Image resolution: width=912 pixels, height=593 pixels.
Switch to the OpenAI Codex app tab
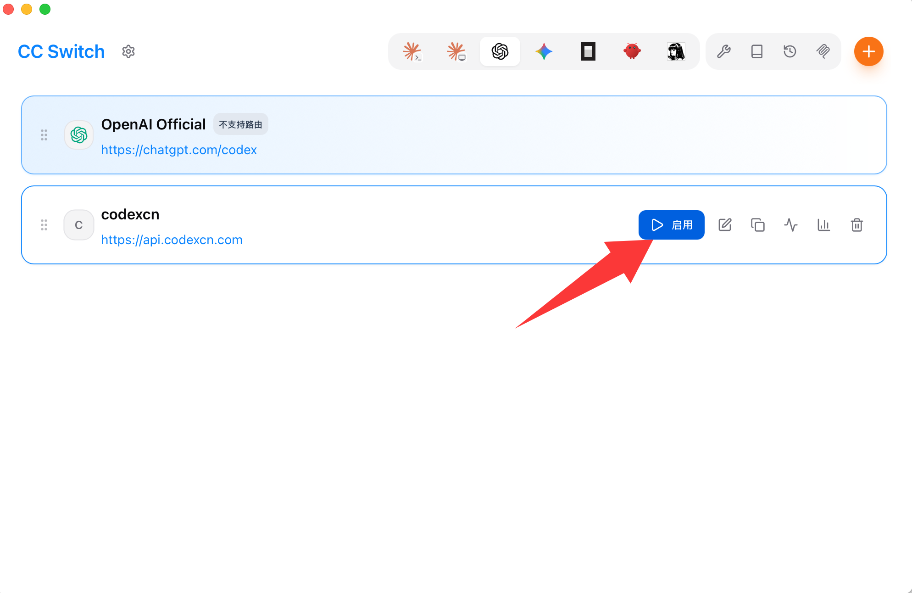tap(500, 51)
